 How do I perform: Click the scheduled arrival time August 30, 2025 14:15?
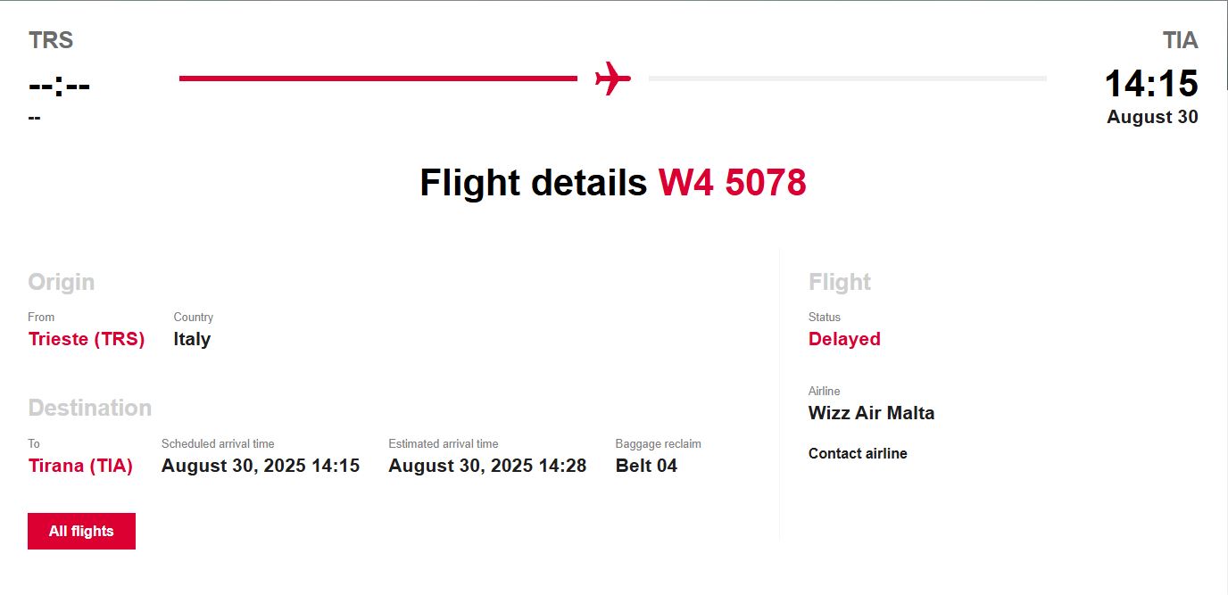[261, 466]
